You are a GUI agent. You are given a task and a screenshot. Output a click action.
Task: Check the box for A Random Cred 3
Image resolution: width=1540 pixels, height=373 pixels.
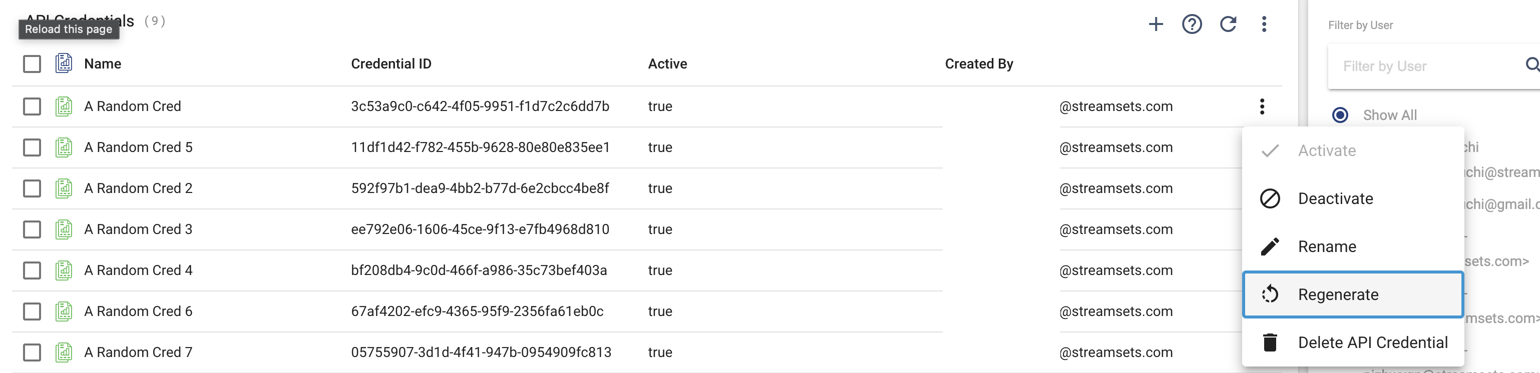point(32,229)
